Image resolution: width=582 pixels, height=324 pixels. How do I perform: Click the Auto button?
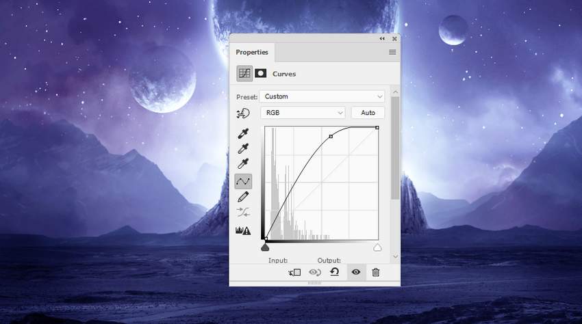click(368, 113)
